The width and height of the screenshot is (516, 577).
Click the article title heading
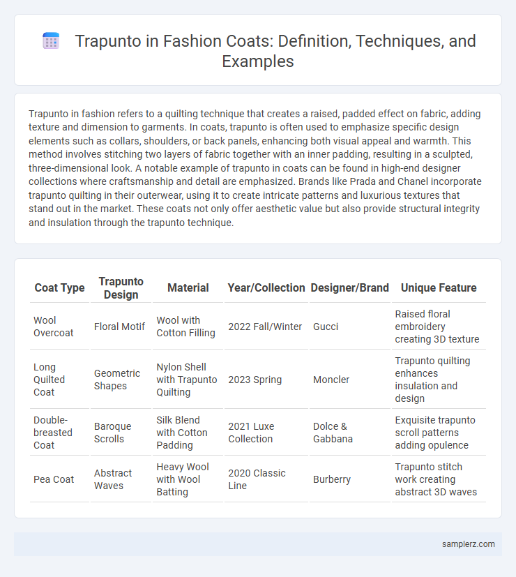275,51
